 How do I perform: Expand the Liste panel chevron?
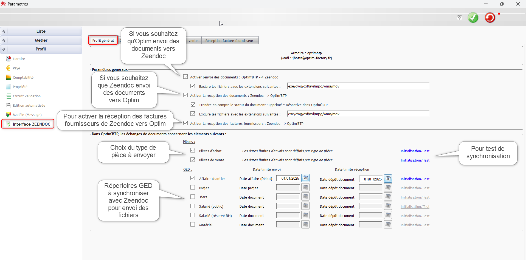(4, 31)
